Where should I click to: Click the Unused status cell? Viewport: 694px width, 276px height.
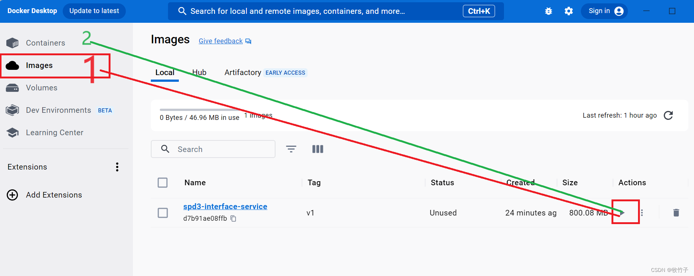tap(443, 213)
